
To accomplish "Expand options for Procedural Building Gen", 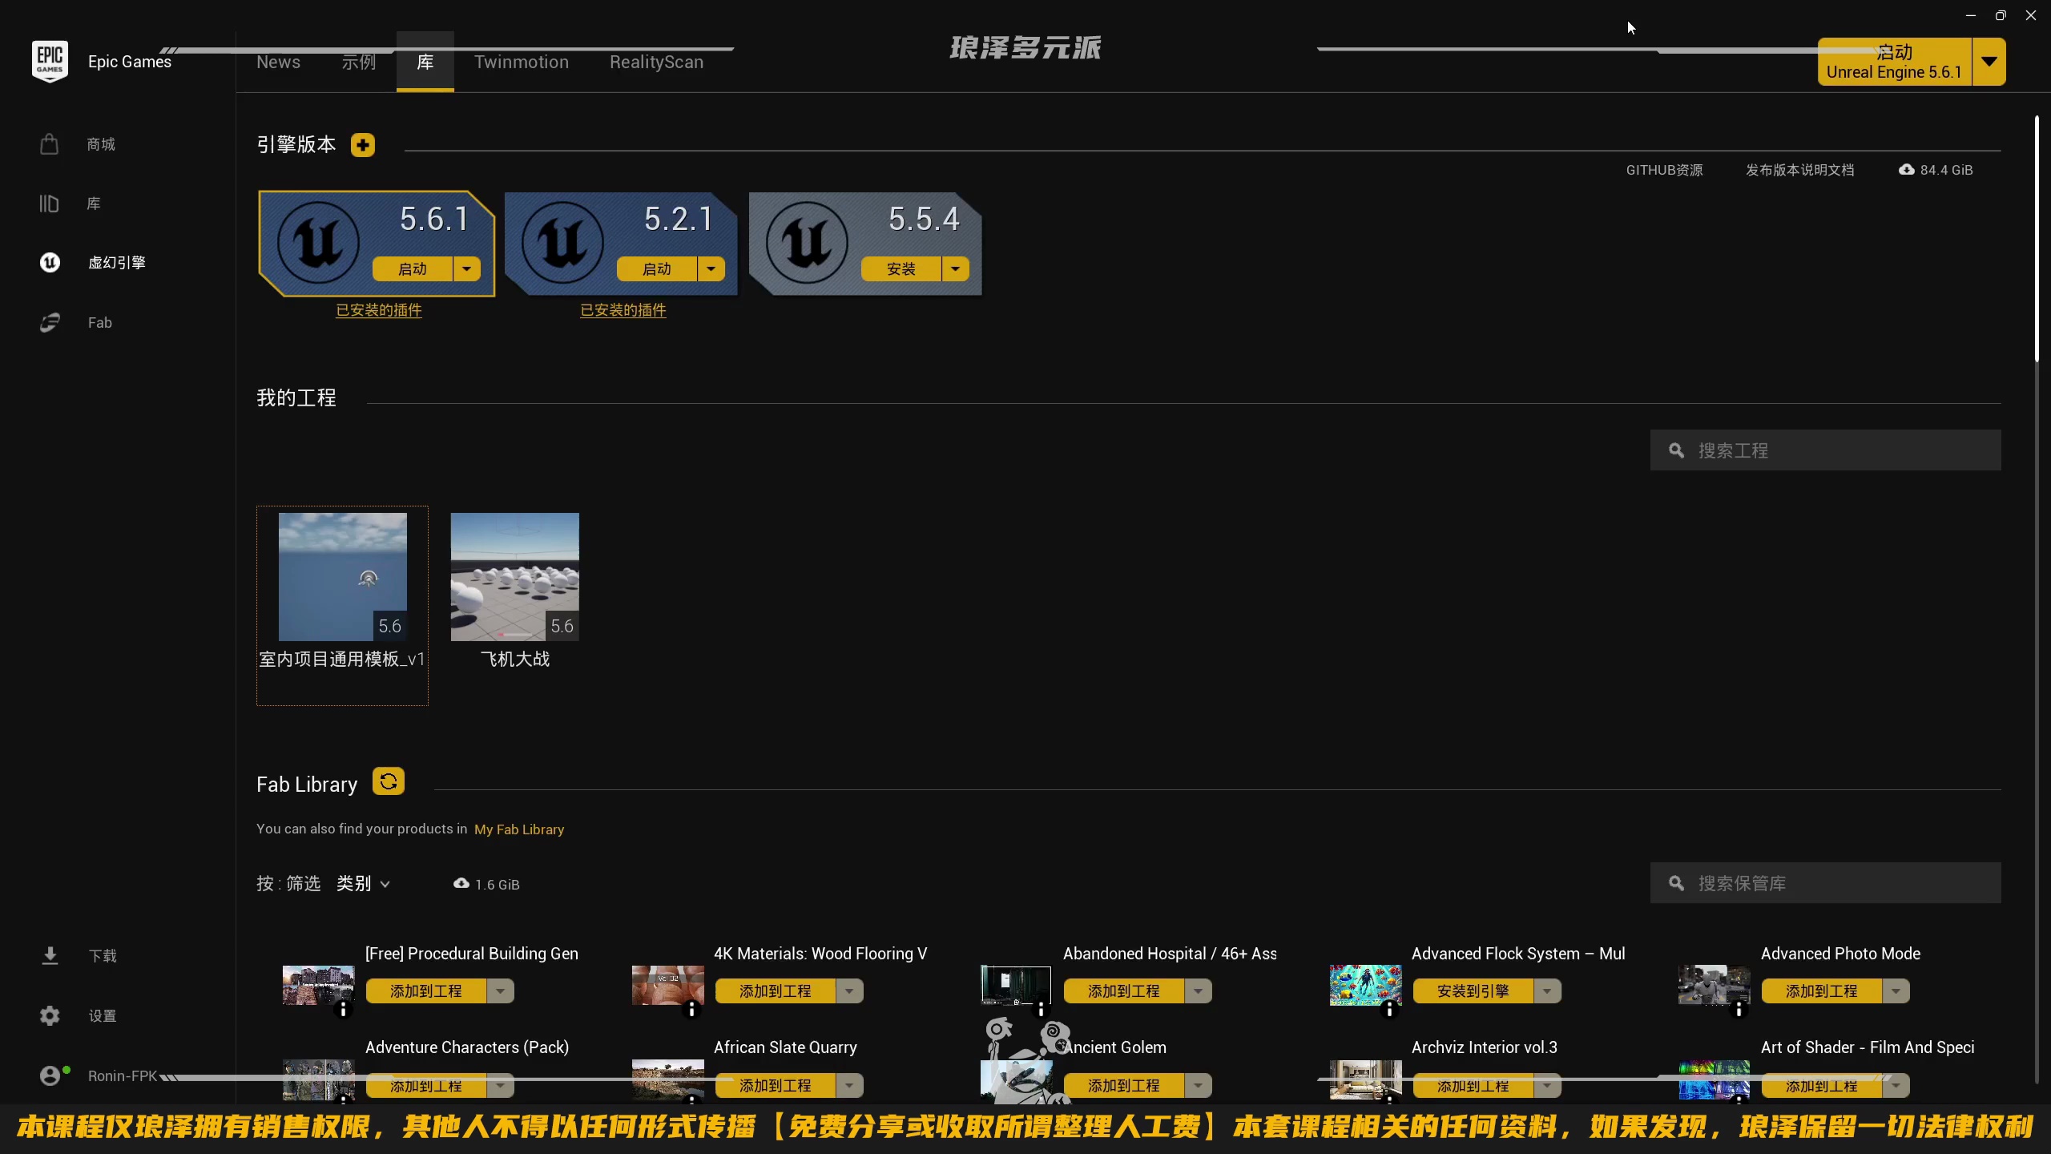I will 501,991.
